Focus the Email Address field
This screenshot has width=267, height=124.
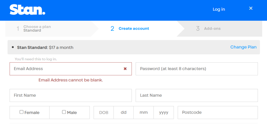(x=71, y=69)
